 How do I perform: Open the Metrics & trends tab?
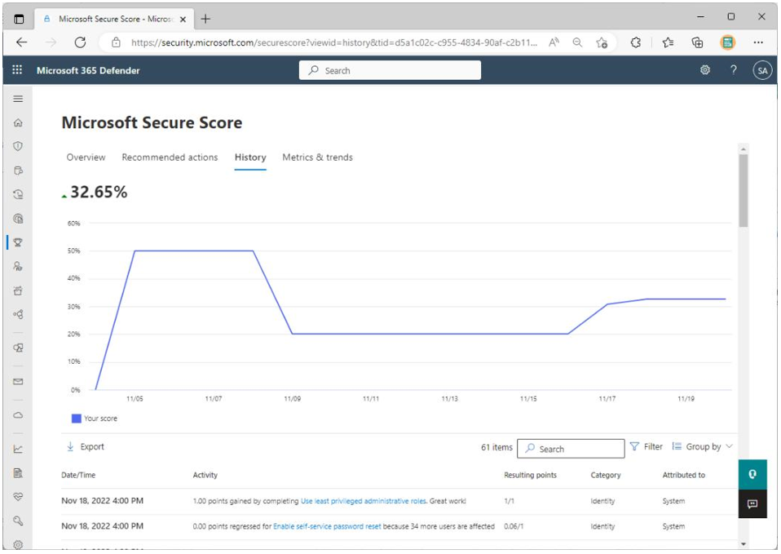coord(317,157)
